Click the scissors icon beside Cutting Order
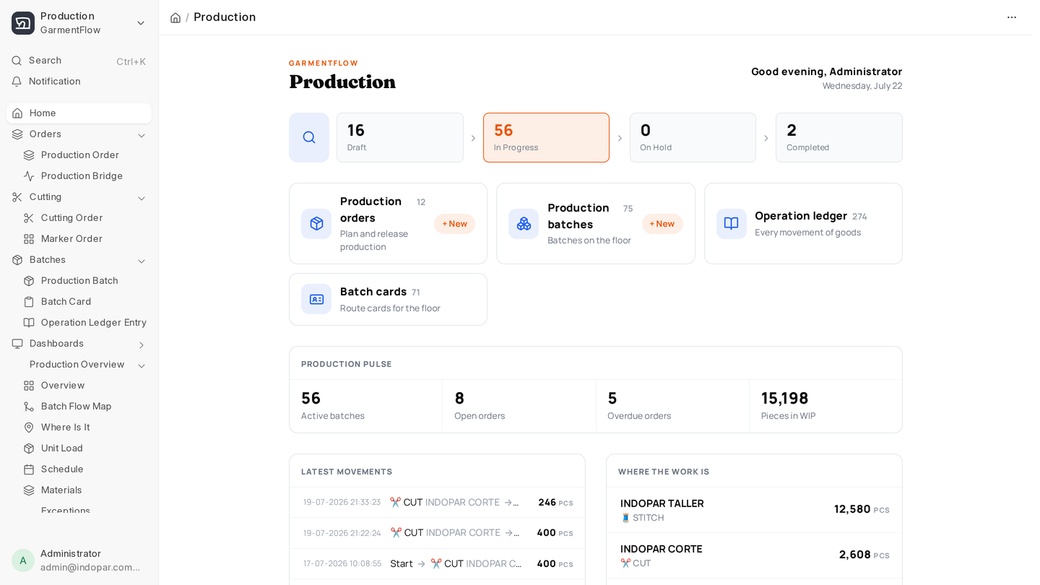 coord(29,218)
